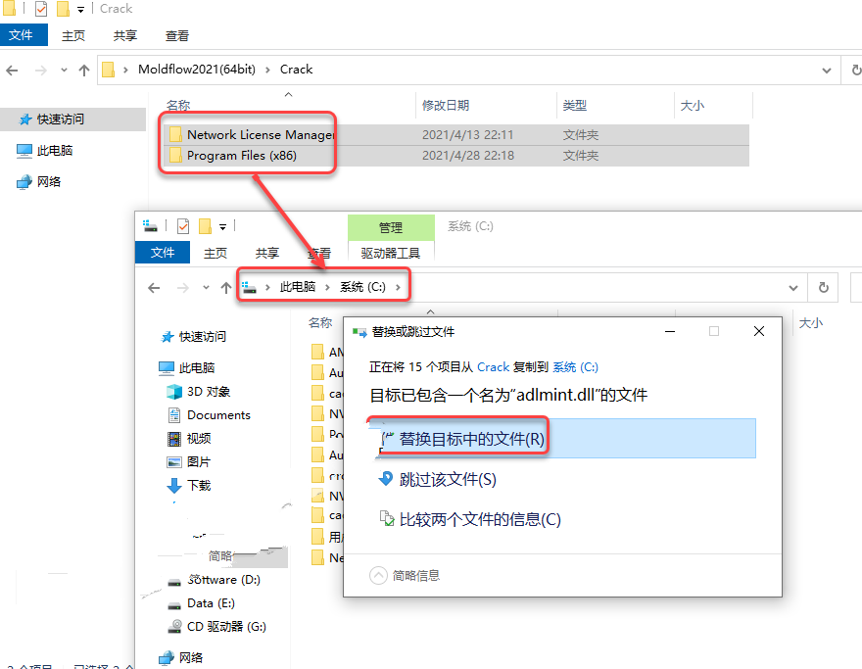Click the New folder icon in 系统 (C:) title bar
The image size is (862, 669).
(x=205, y=226)
